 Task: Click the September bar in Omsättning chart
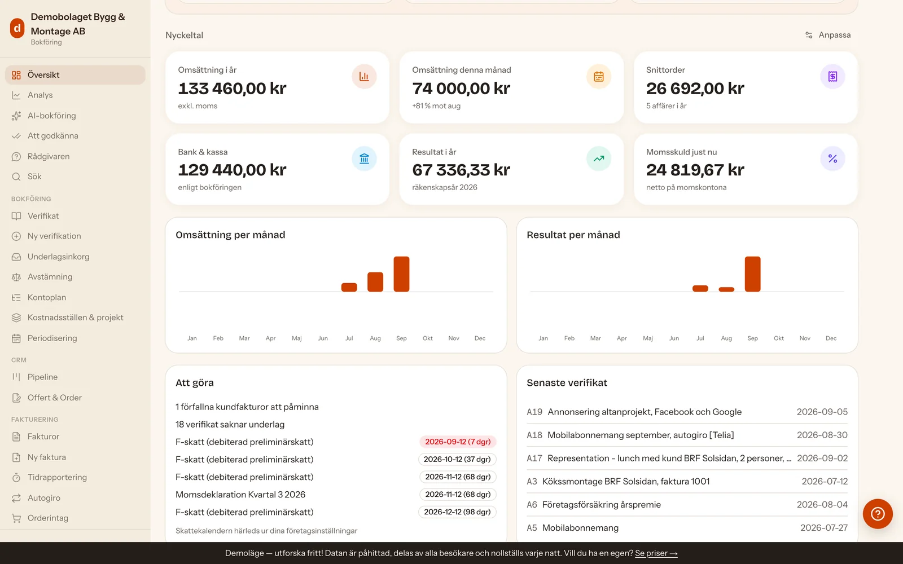[401, 274]
